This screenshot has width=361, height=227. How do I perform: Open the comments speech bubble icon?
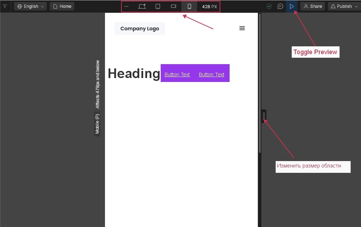coord(281,6)
